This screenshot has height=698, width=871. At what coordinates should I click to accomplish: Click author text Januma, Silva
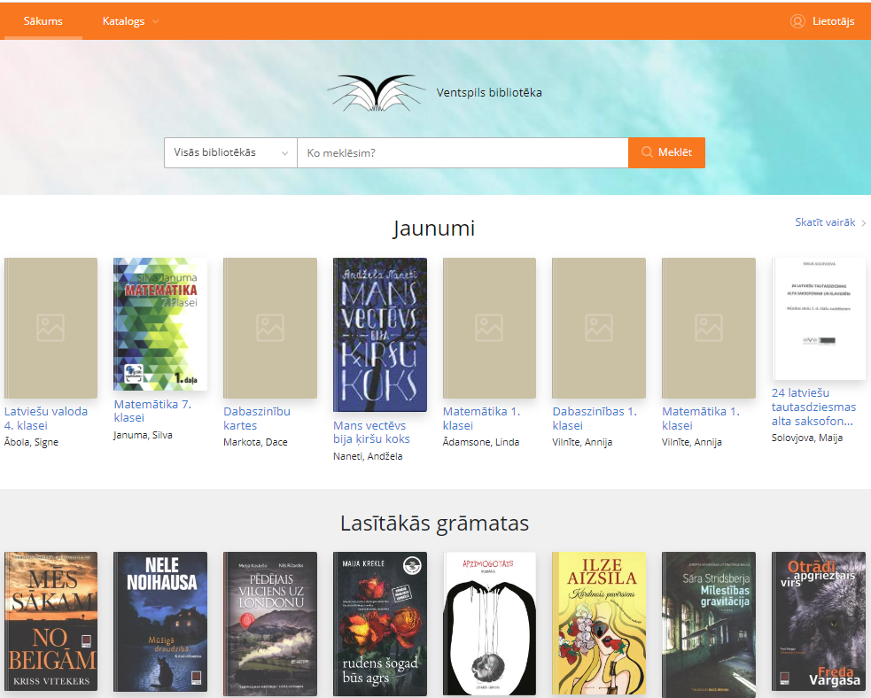(143, 435)
